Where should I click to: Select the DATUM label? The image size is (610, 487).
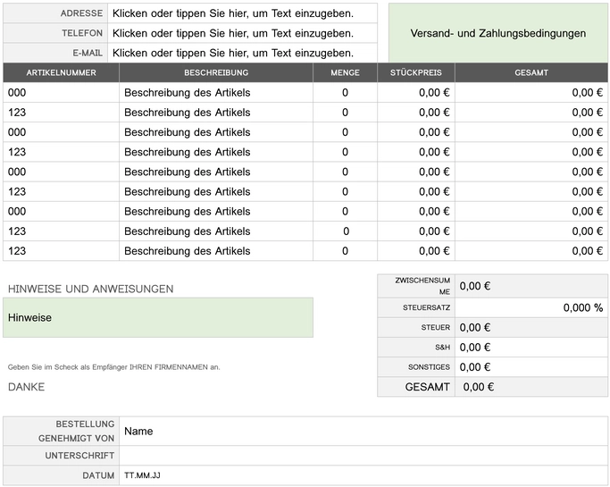pos(98,475)
